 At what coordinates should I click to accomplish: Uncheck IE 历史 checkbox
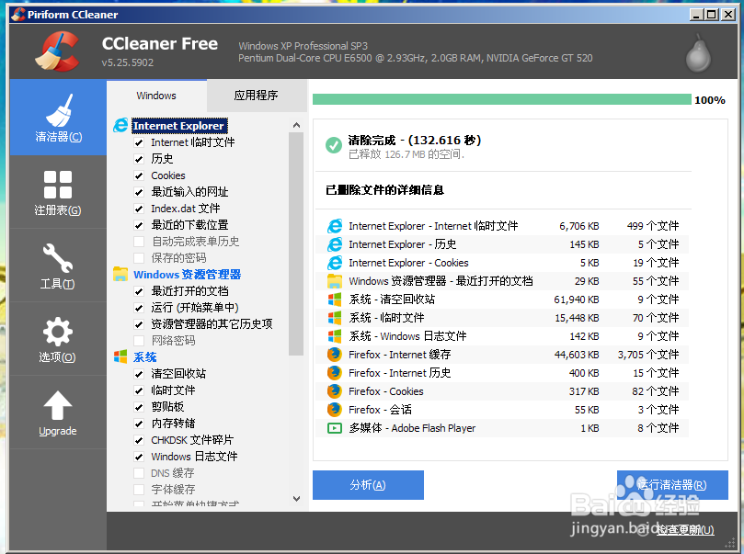coord(139,159)
